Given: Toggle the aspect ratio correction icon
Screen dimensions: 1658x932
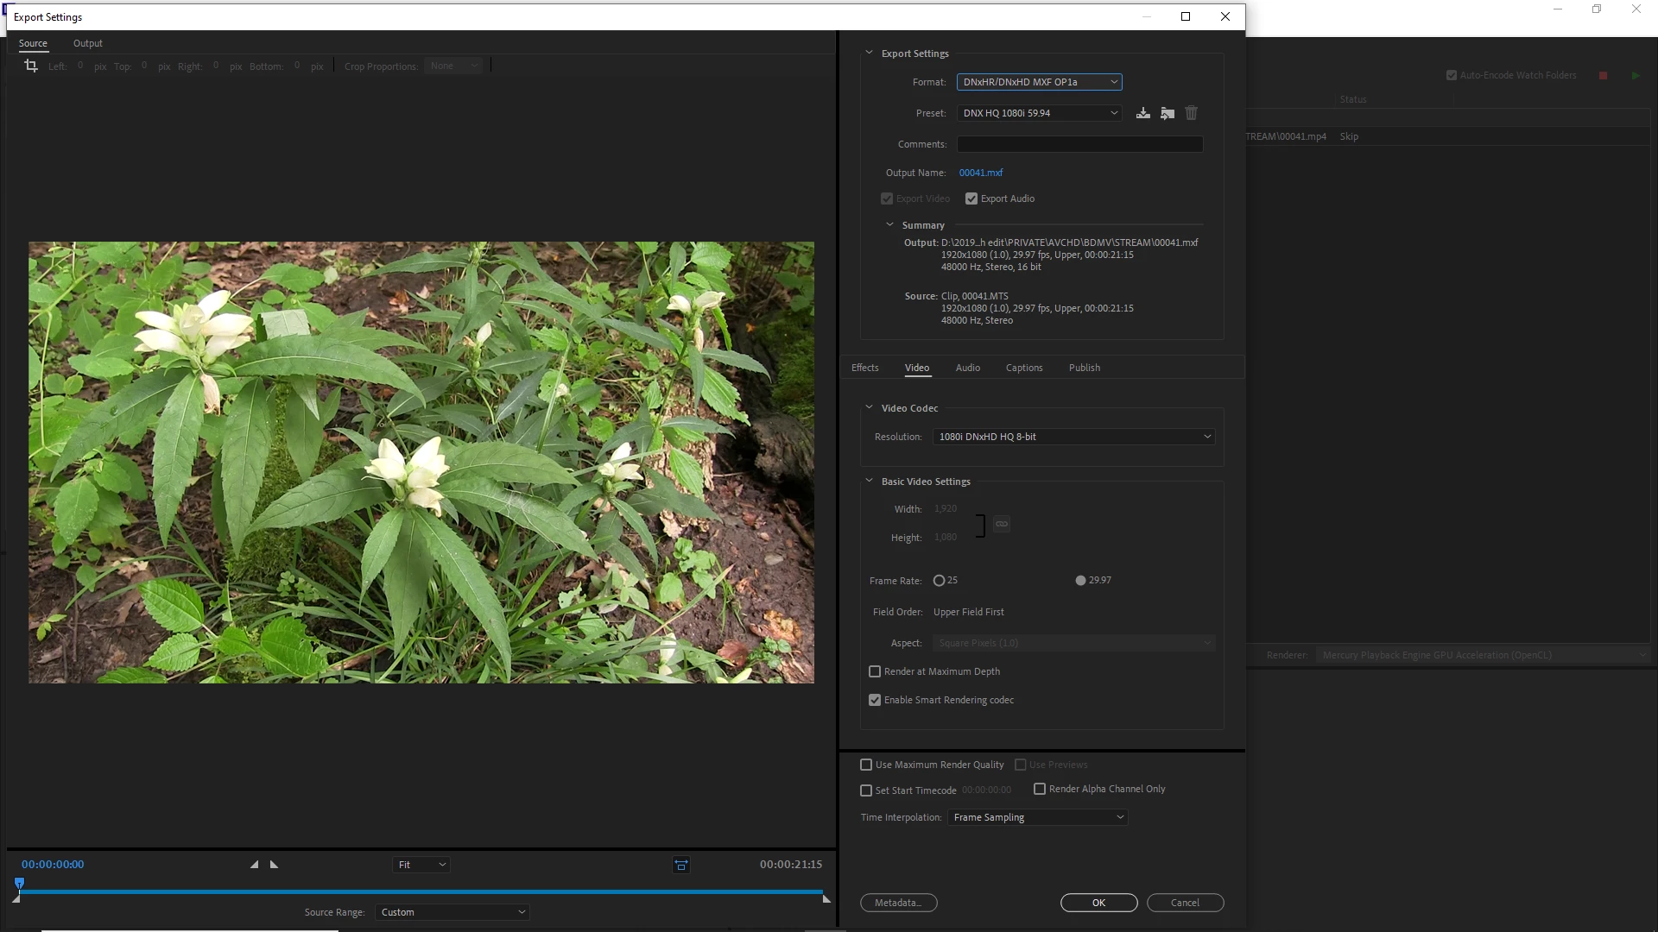Looking at the screenshot, I should tap(681, 865).
